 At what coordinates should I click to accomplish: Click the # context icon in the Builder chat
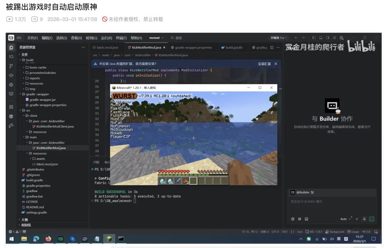(300, 219)
